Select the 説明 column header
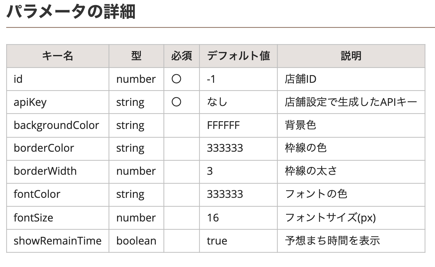The height and width of the screenshot is (267, 435). (x=351, y=56)
